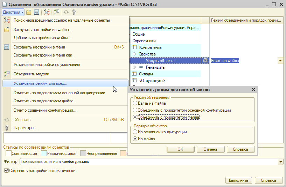Click the Совпадающие white color swatch

point(8,154)
